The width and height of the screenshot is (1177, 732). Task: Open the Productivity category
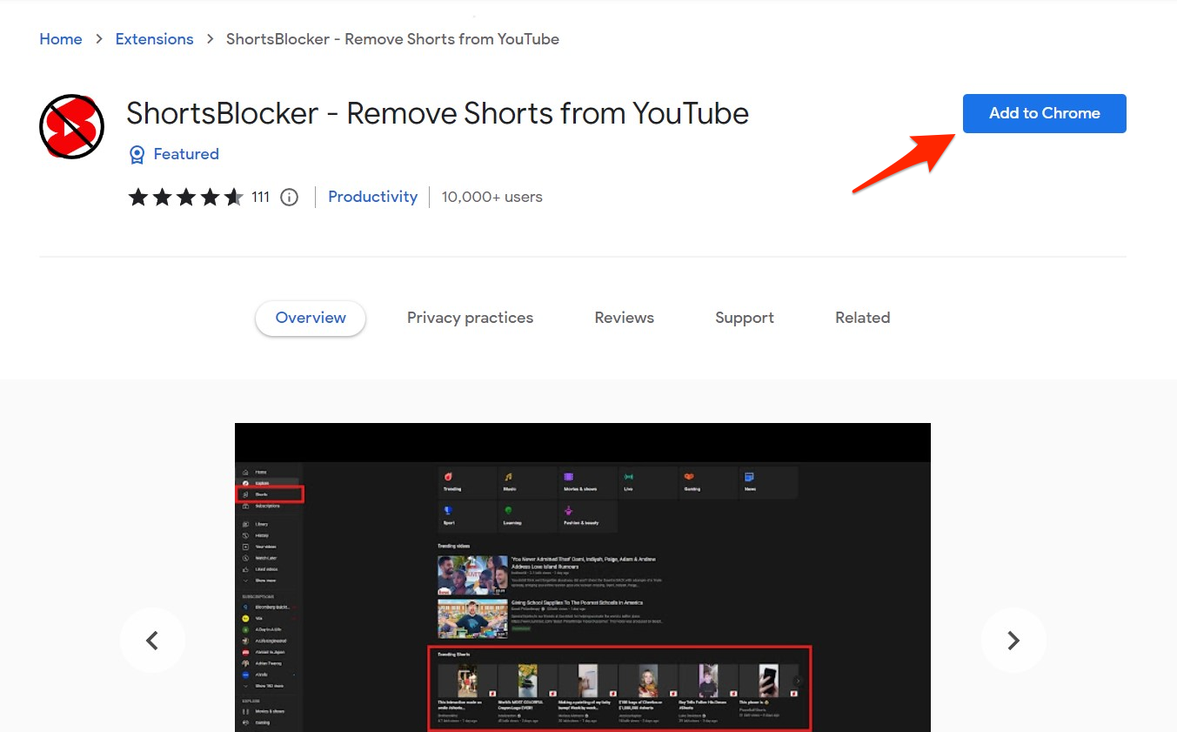click(x=372, y=197)
